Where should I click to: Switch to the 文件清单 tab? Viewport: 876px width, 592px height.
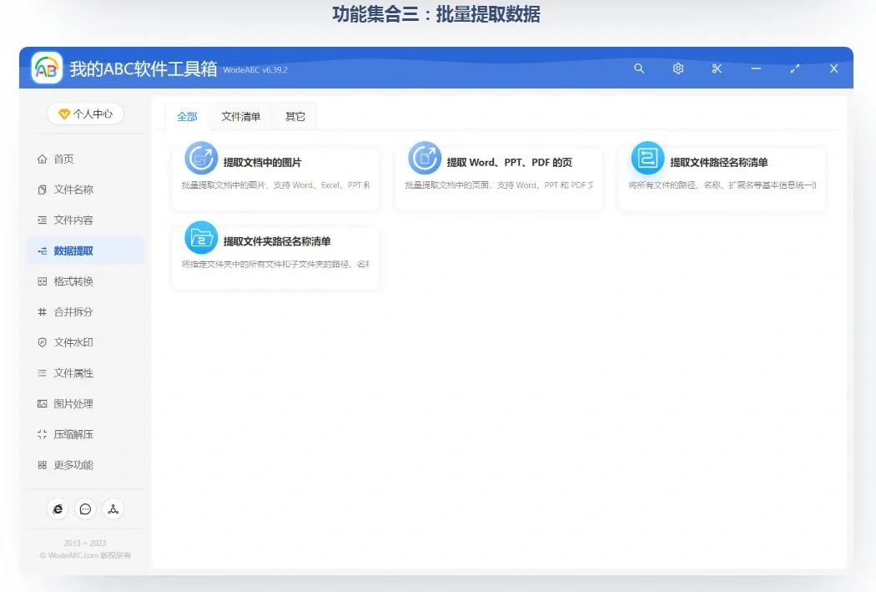[241, 116]
